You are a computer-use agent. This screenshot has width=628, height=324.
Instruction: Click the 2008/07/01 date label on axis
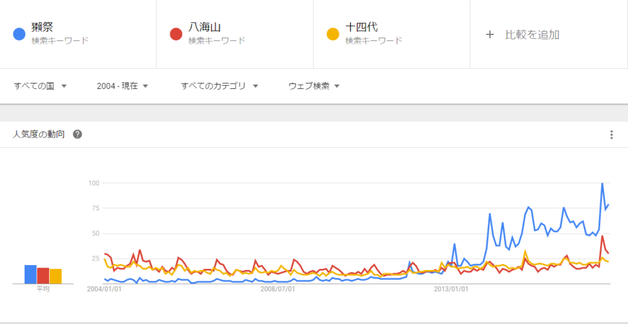click(278, 288)
